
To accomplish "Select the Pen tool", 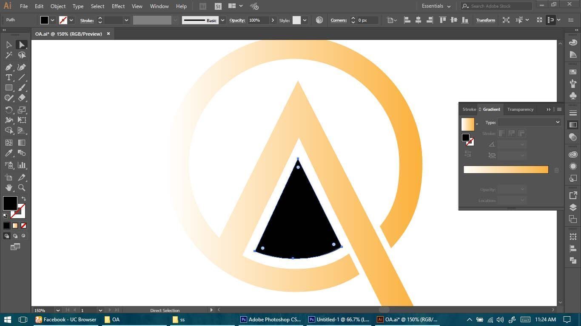I will pos(9,67).
